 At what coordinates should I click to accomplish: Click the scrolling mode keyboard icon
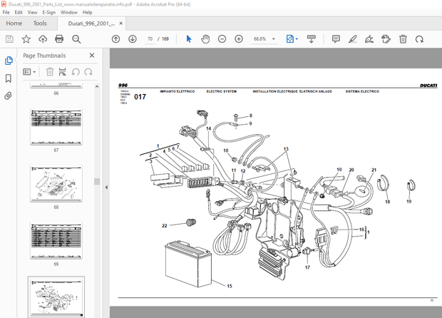[x=312, y=39]
